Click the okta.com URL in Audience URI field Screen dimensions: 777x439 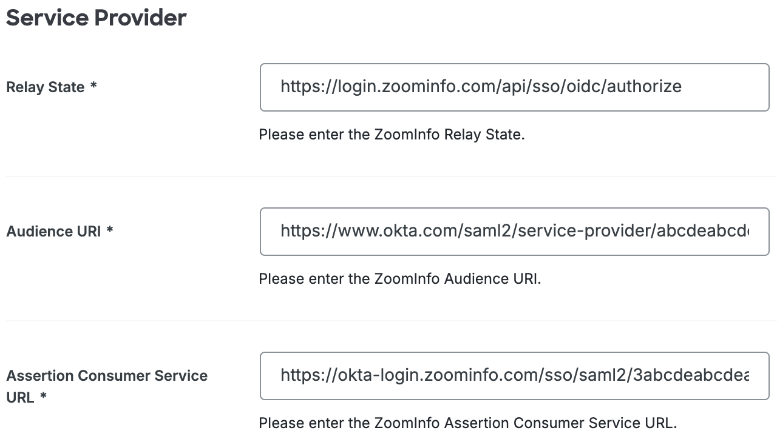click(x=480, y=231)
